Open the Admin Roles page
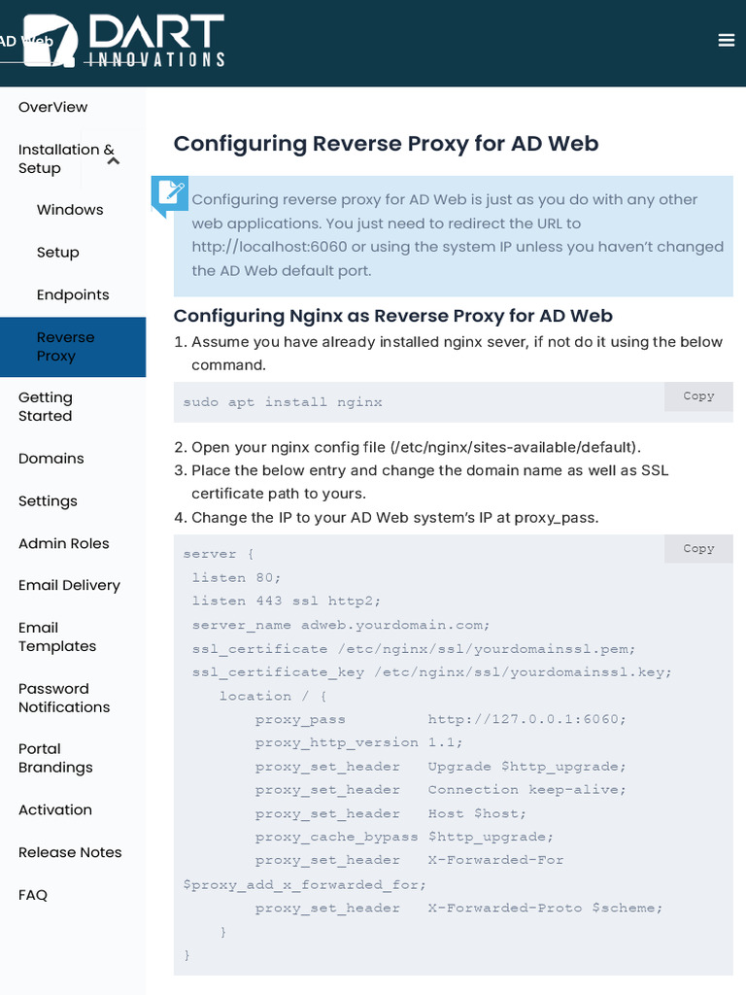746x995 pixels. 64,543
